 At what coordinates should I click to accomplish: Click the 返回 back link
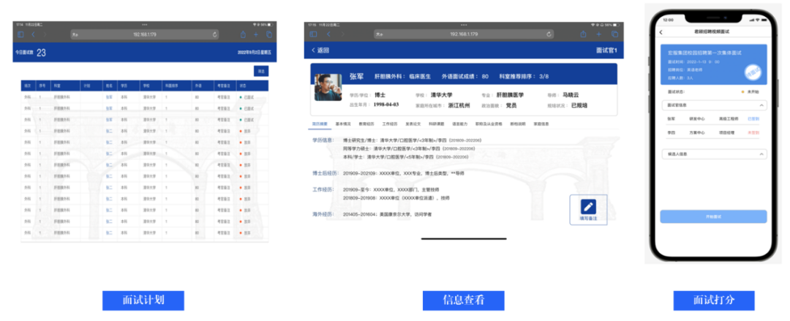point(320,50)
